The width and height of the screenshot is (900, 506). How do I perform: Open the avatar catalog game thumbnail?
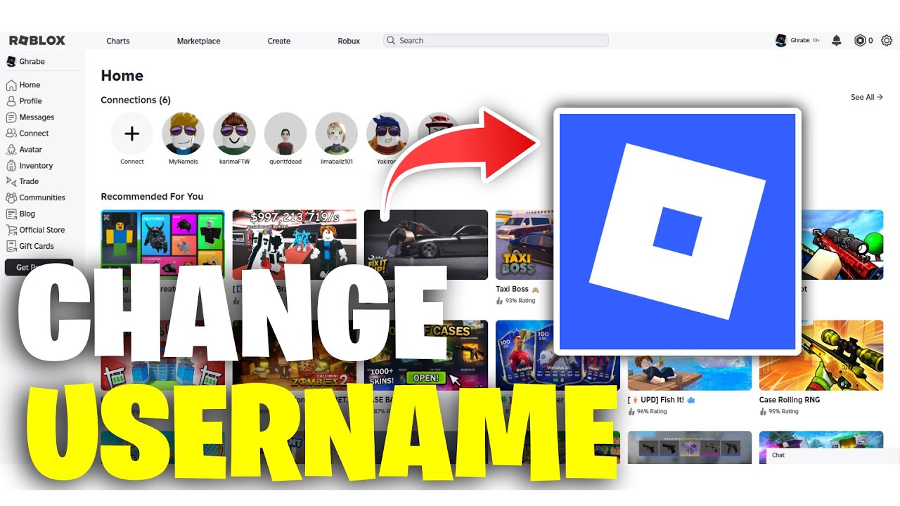(163, 245)
